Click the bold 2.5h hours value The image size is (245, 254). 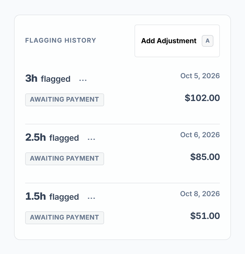coord(36,138)
